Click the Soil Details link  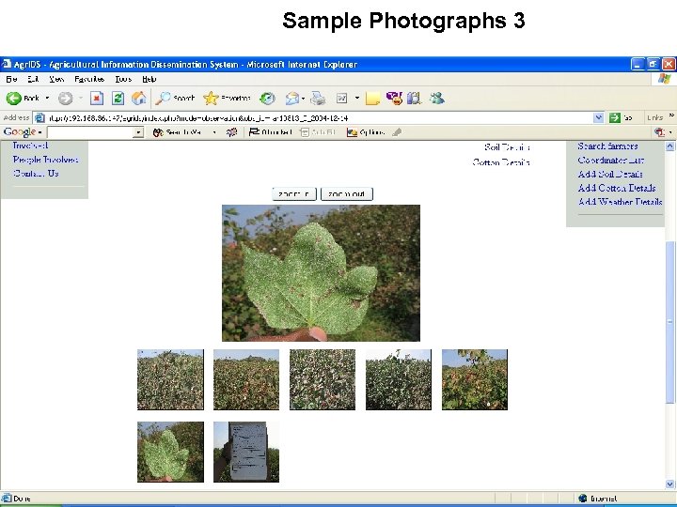508,147
